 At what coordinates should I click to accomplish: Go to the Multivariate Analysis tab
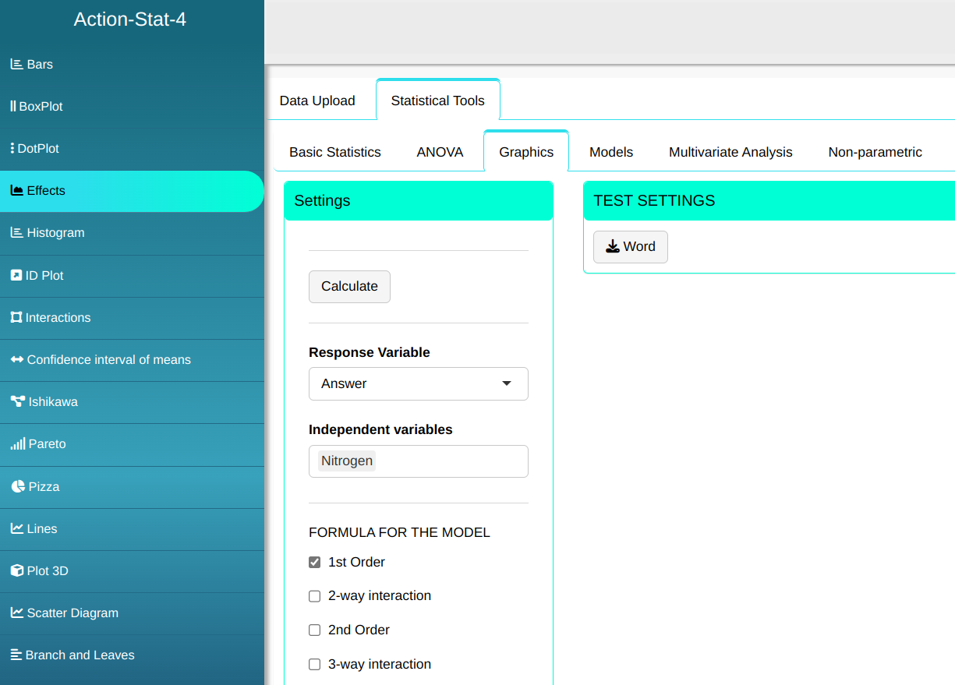730,153
